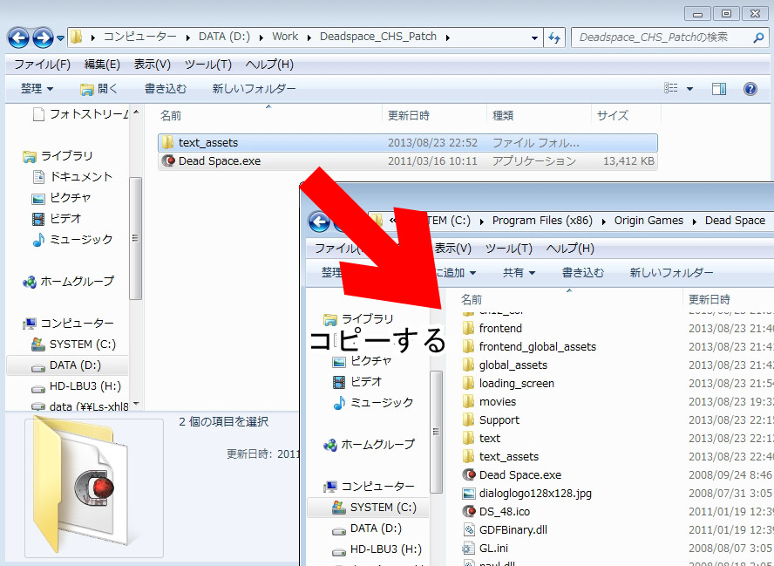The image size is (774, 566).
Task: Select Dead Space.exe in the Dead Space window
Action: click(513, 475)
